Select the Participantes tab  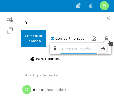point(43,59)
